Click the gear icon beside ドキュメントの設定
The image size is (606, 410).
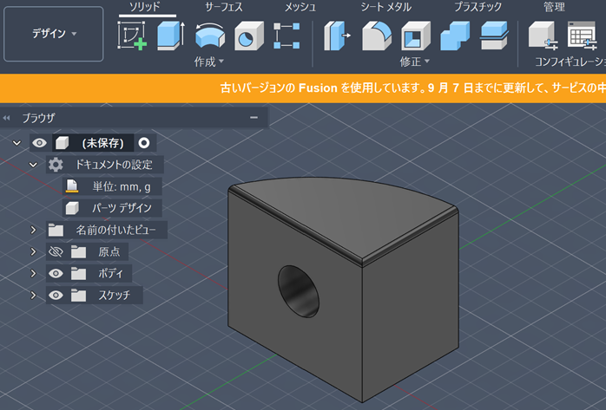(56, 165)
